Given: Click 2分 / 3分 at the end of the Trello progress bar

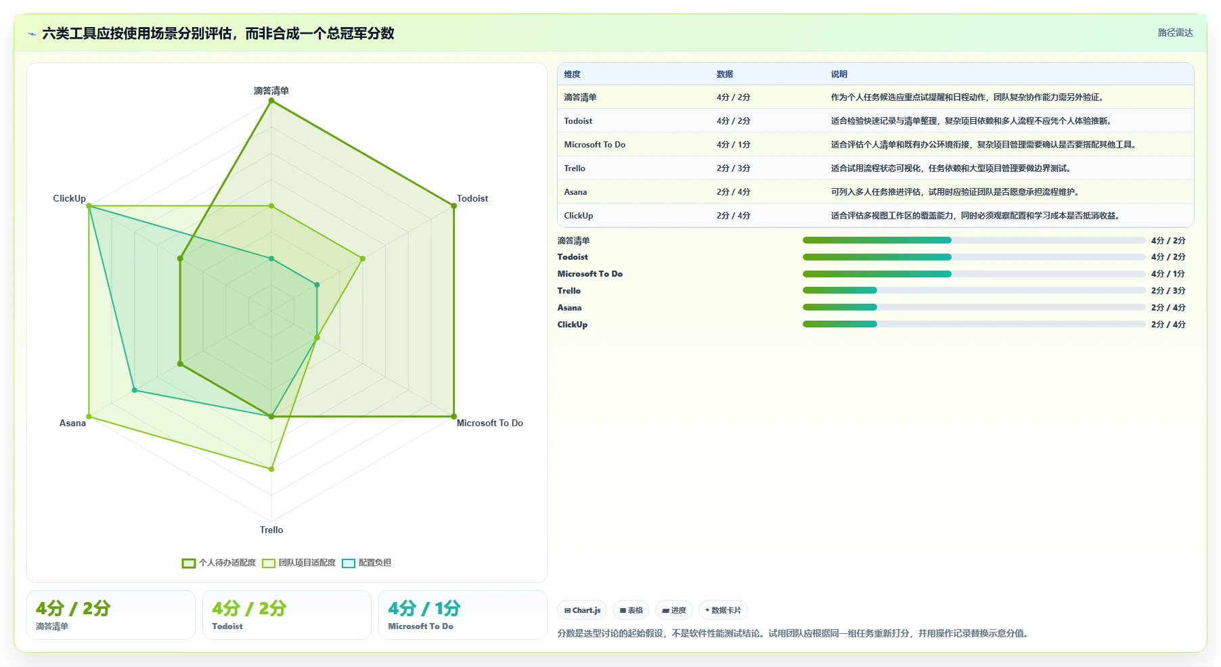Looking at the screenshot, I should [x=1168, y=291].
